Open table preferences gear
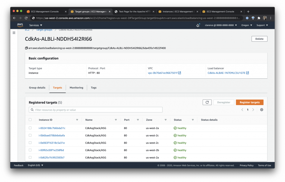This screenshot has height=182, width=285. 262,110
